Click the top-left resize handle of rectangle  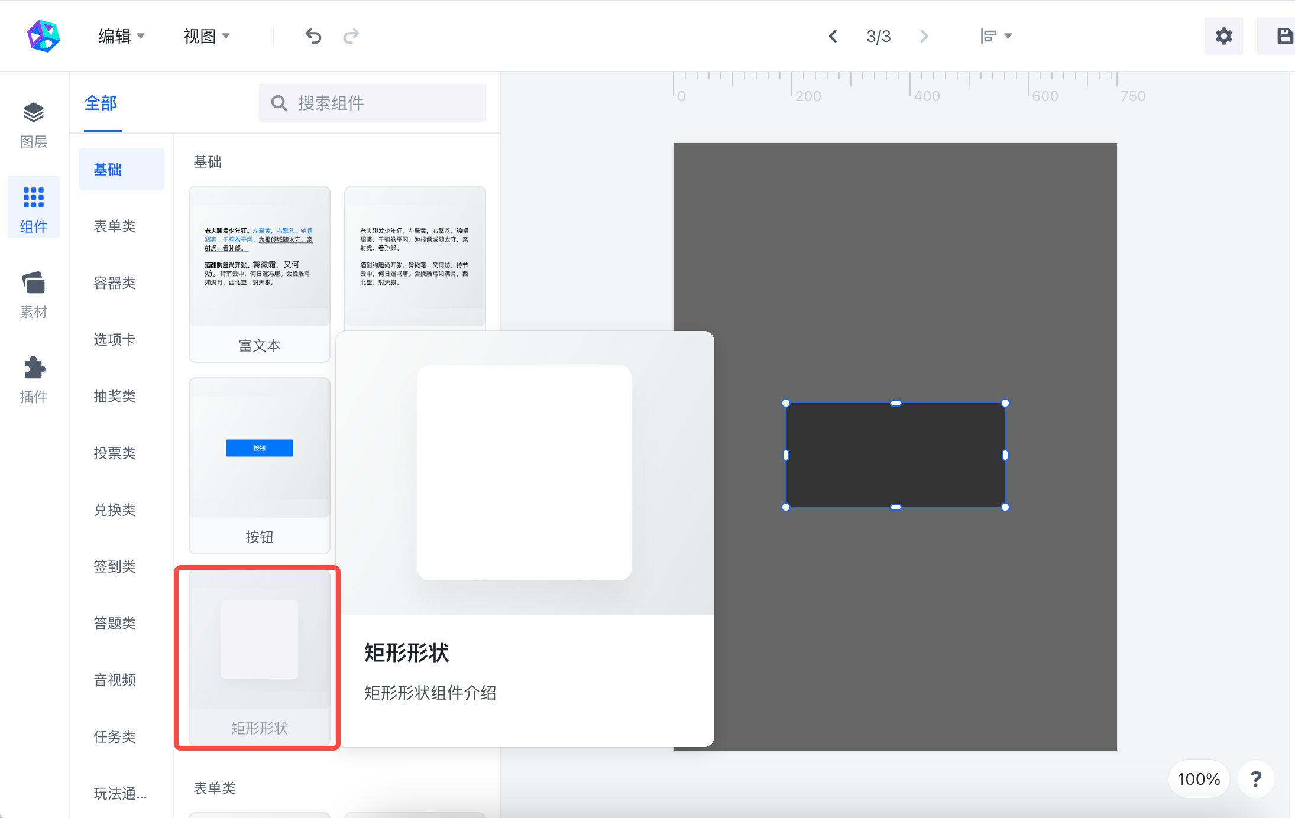coord(786,403)
